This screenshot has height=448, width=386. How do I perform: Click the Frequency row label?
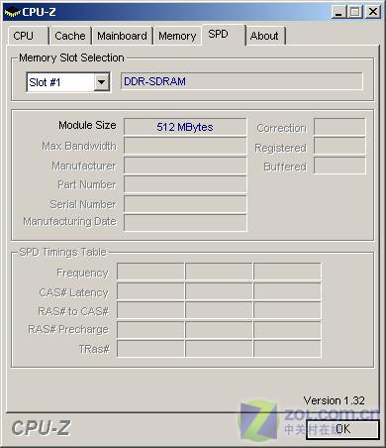[82, 273]
